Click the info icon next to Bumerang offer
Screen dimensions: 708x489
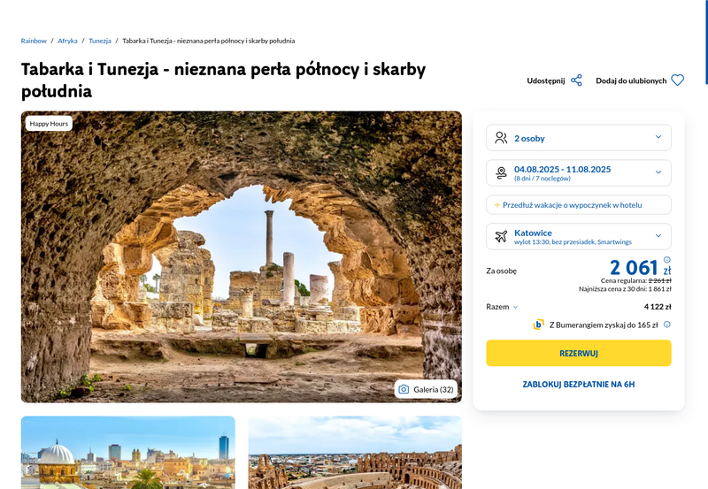[x=667, y=325]
